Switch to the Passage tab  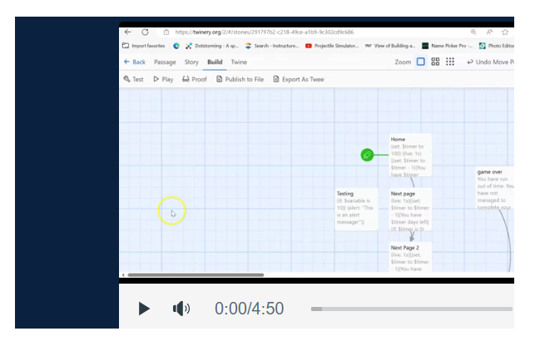pos(165,62)
